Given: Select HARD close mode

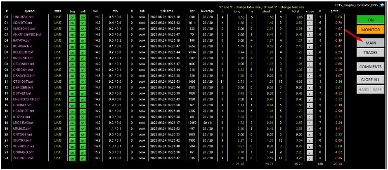Looking at the screenshot, I should 364,90.
